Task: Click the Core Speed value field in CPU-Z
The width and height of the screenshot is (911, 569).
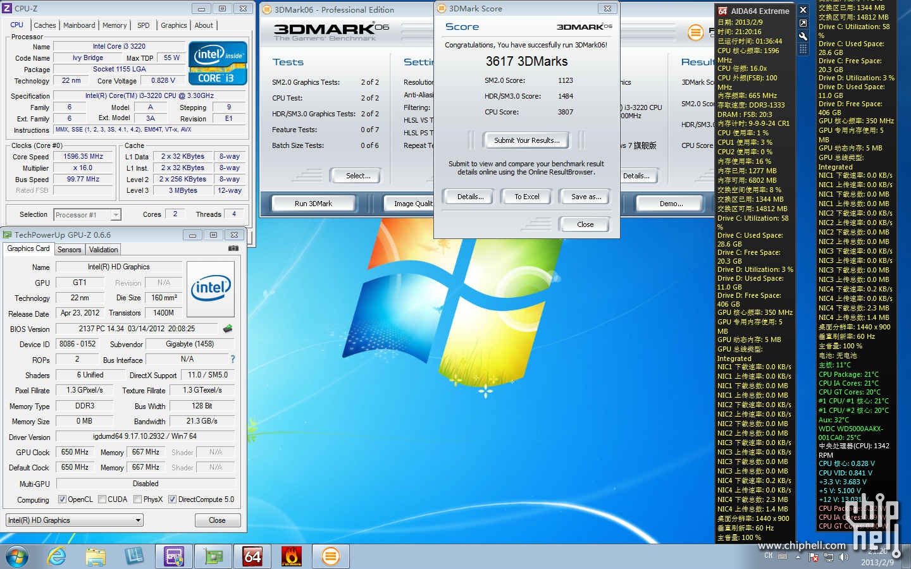Action: (x=84, y=156)
